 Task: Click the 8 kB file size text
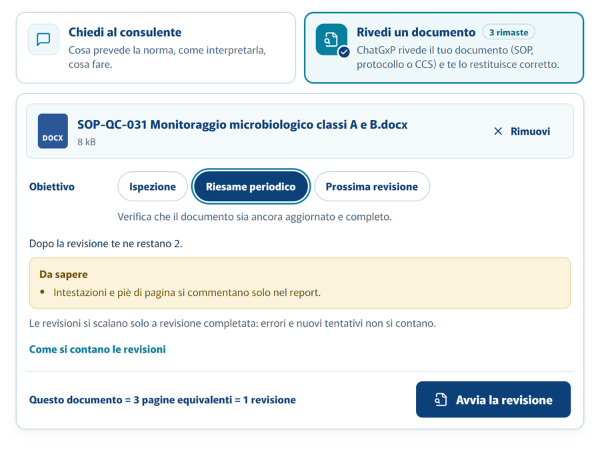[x=87, y=142]
